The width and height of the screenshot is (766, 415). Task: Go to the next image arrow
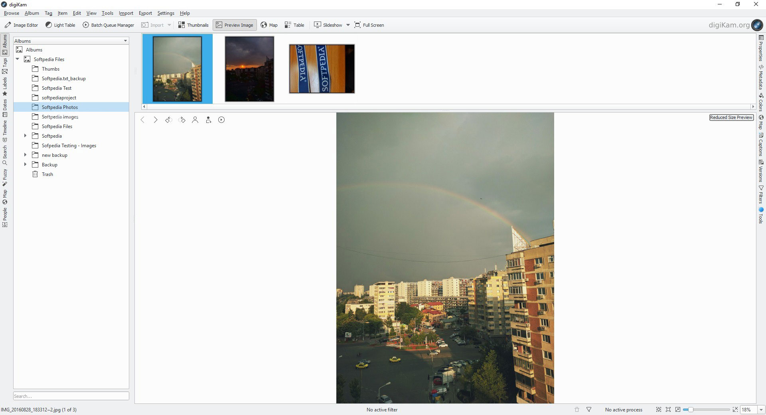(156, 120)
